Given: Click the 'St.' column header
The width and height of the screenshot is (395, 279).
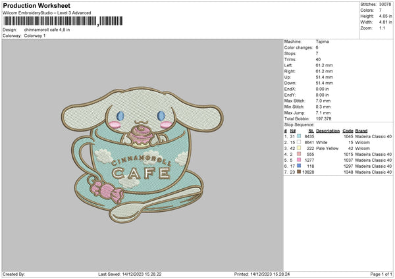Looking at the screenshot, I should 311,131.
